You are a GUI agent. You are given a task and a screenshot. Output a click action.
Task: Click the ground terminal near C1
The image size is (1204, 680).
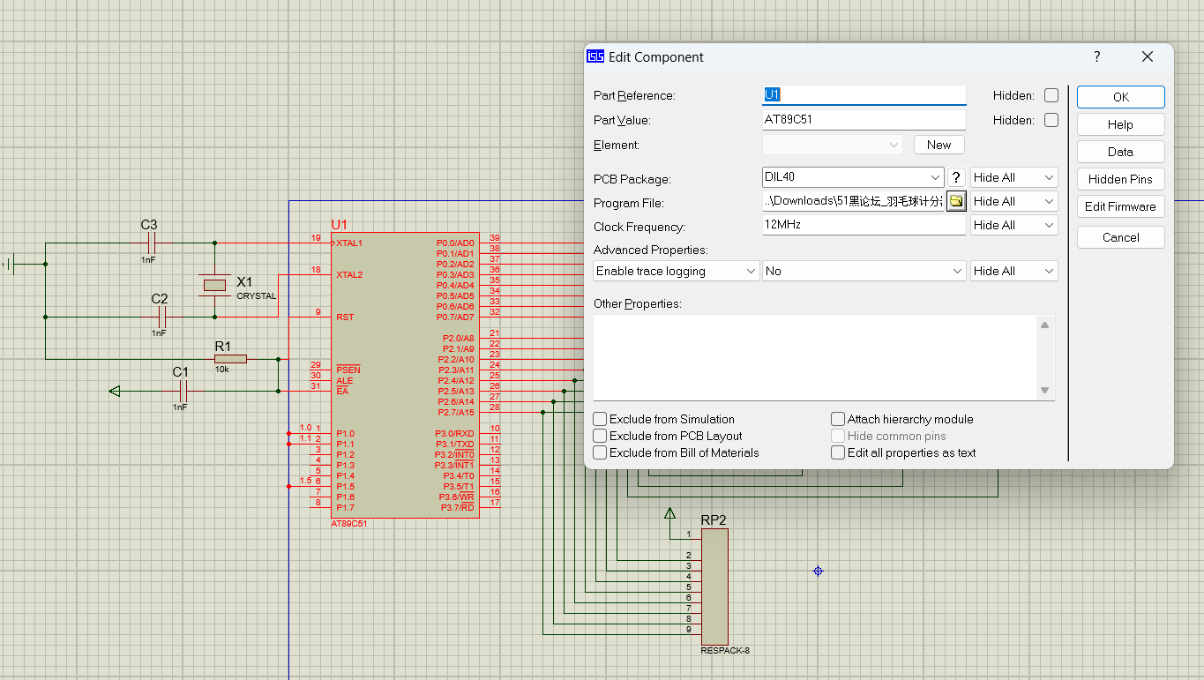[x=114, y=391]
